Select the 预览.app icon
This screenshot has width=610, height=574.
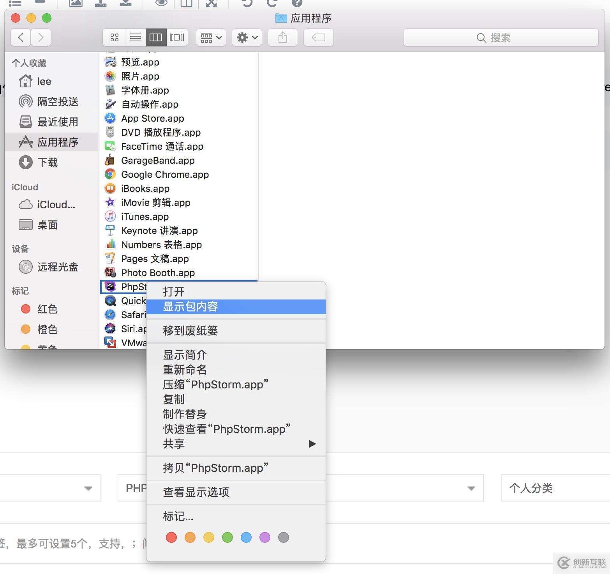111,62
